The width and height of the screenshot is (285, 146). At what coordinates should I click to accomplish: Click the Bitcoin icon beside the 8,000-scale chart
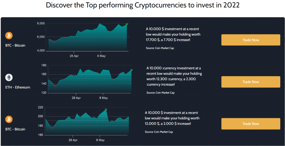9,36
